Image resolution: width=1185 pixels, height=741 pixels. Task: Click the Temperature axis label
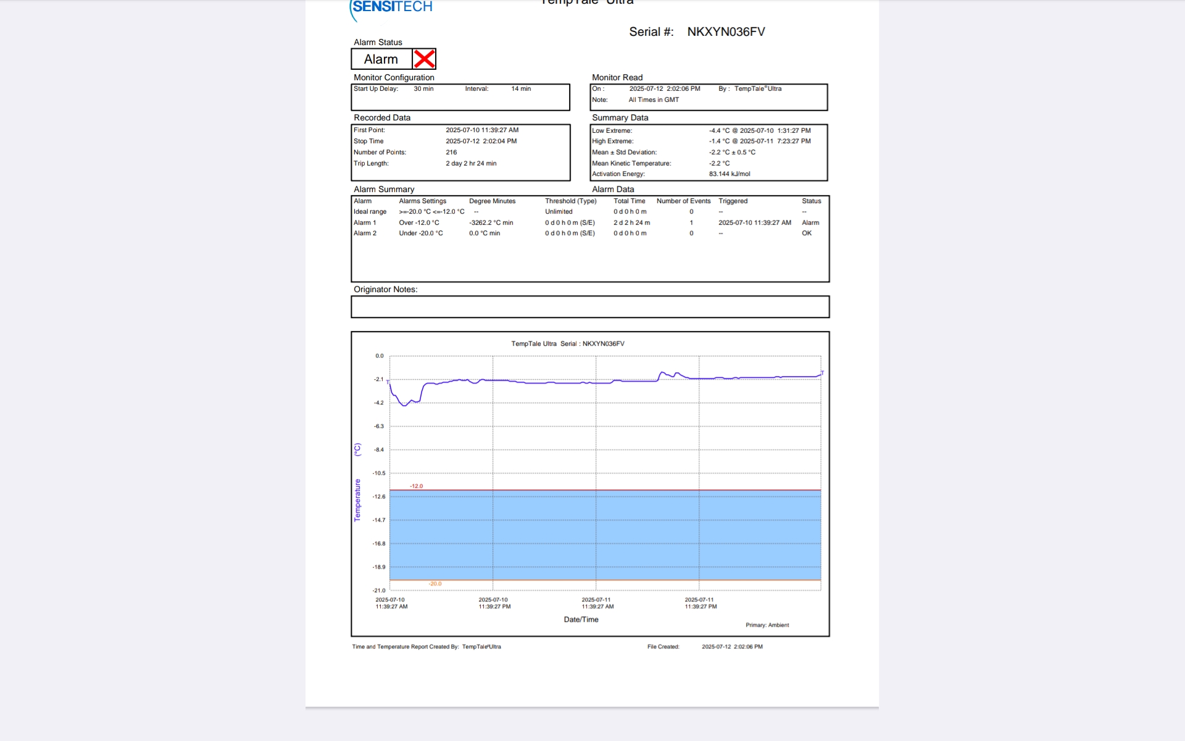(357, 500)
